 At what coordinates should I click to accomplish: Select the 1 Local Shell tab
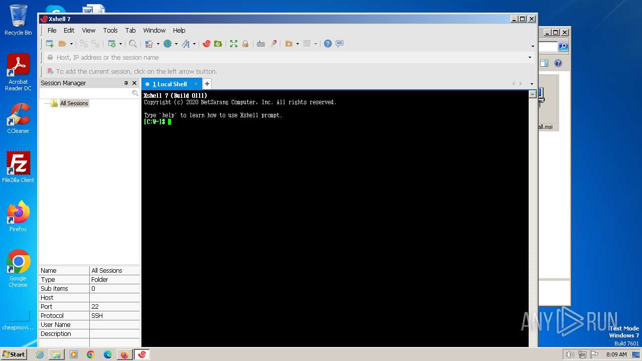tap(170, 84)
